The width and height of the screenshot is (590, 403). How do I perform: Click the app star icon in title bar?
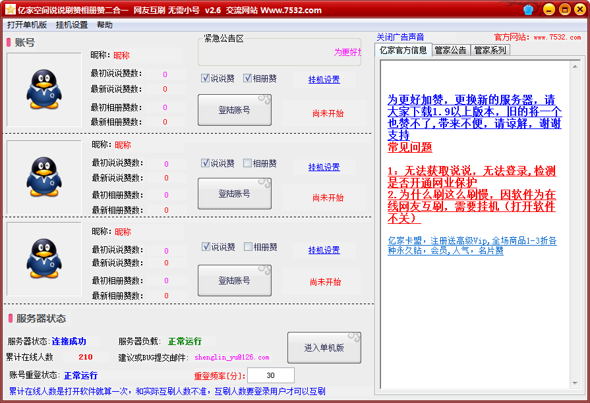coord(10,10)
